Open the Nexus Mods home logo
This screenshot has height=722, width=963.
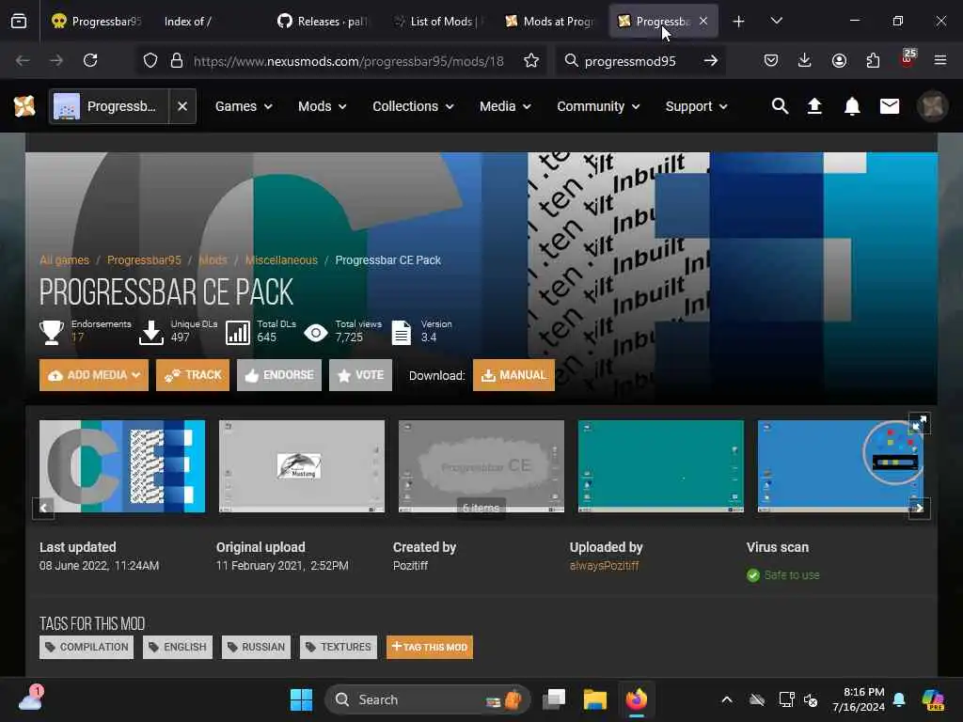coord(24,106)
